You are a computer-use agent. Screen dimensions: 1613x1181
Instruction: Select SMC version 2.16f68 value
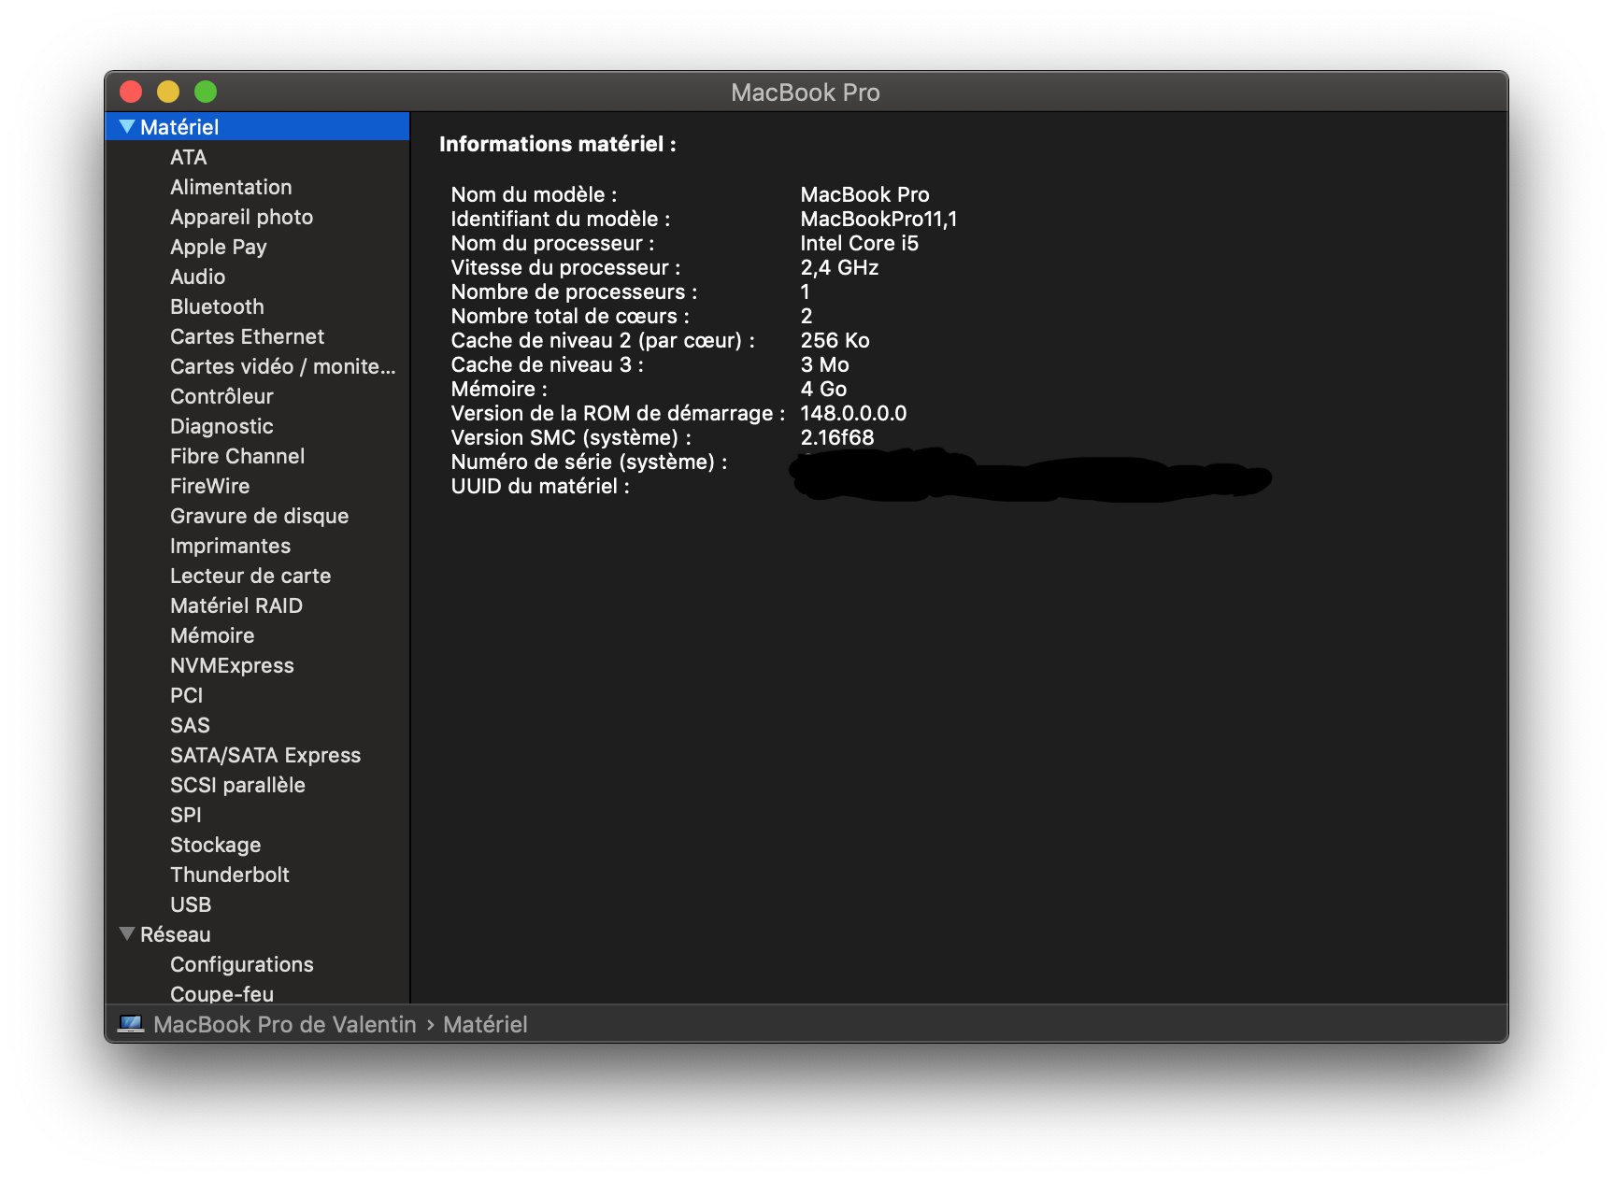tap(837, 437)
